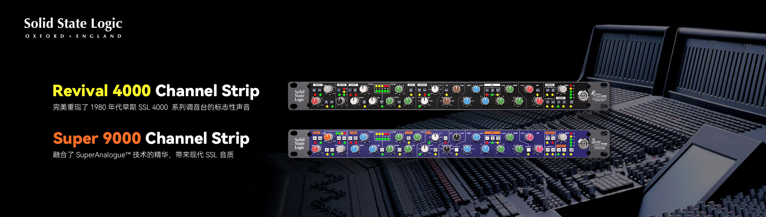Enable the DE-ESS IN button on the Revival 4000
Viewport: 766px width, 217px height.
tap(339, 90)
